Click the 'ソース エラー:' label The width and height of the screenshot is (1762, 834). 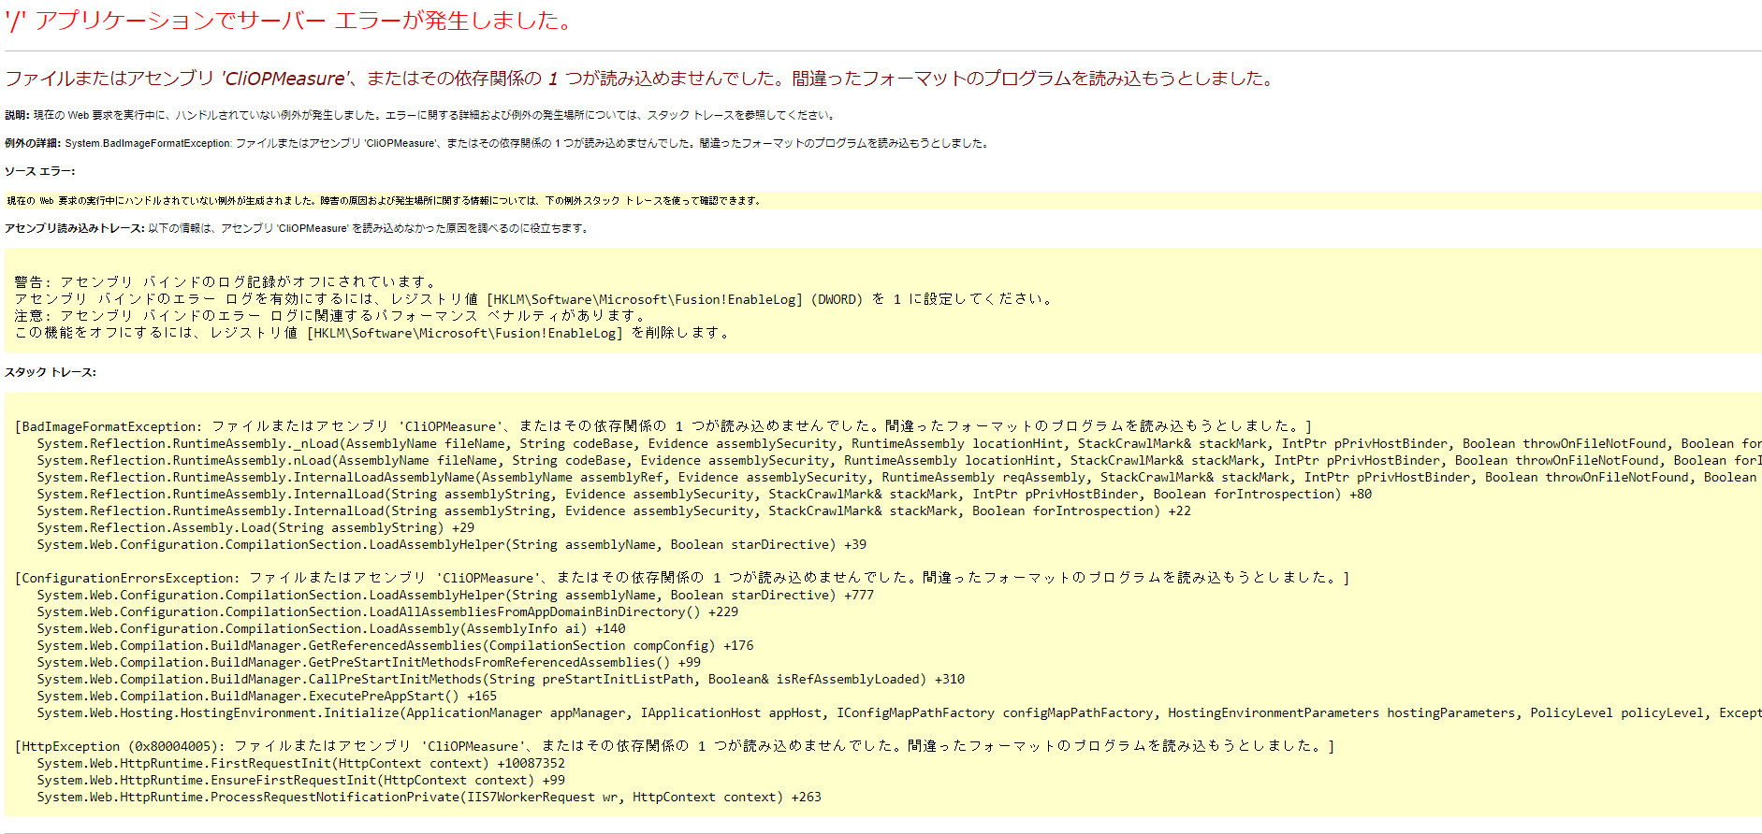point(39,171)
